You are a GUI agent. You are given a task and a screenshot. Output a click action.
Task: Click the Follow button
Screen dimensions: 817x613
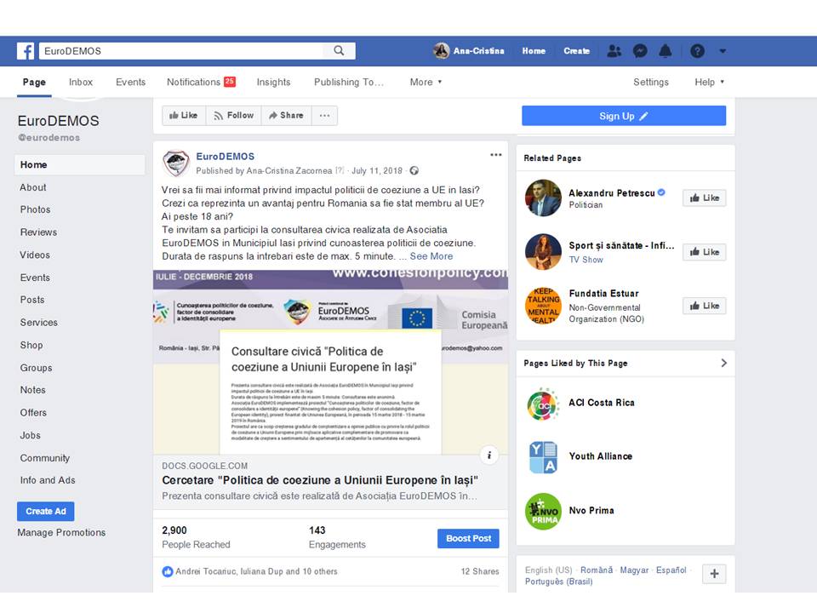click(234, 116)
